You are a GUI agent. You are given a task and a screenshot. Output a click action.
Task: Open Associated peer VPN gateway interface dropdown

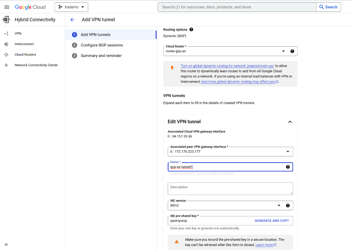288,152
